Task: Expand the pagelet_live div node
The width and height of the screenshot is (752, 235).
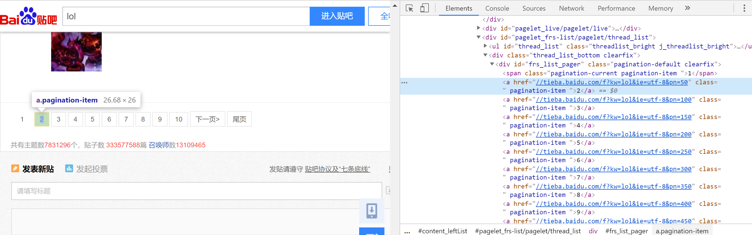Action: tap(478, 28)
